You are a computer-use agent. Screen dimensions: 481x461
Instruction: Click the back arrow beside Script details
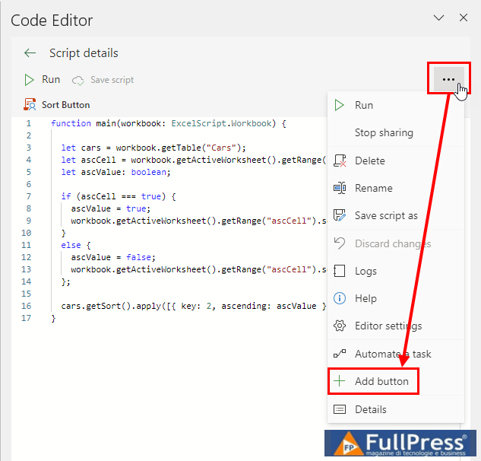click(x=30, y=52)
